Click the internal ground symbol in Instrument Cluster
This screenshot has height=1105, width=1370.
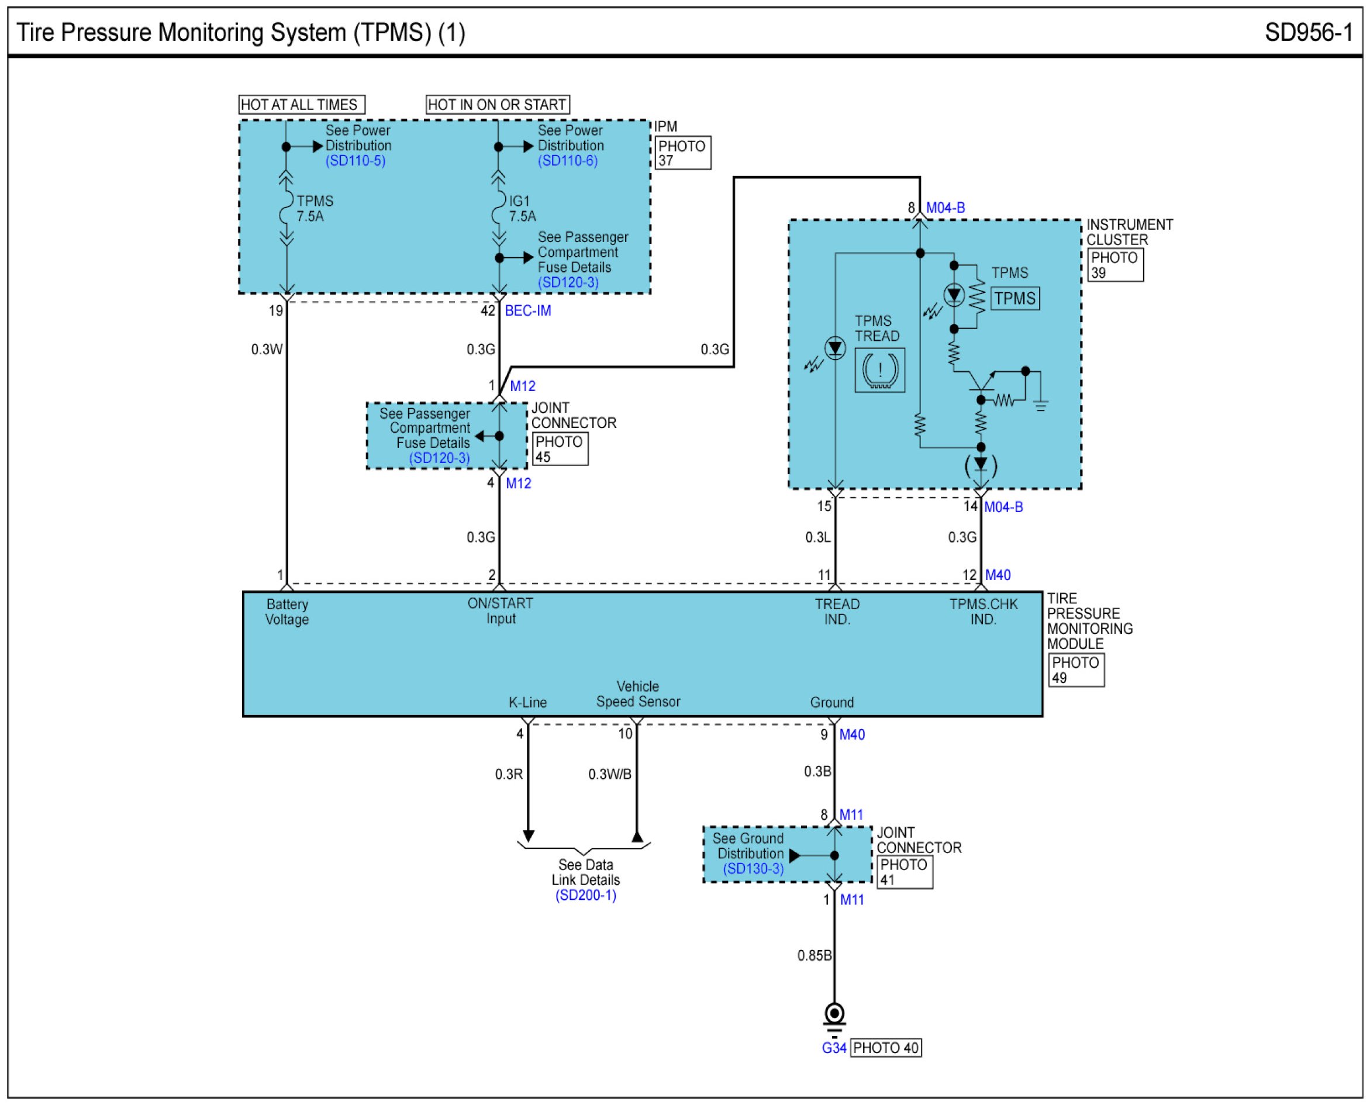(x=1041, y=405)
